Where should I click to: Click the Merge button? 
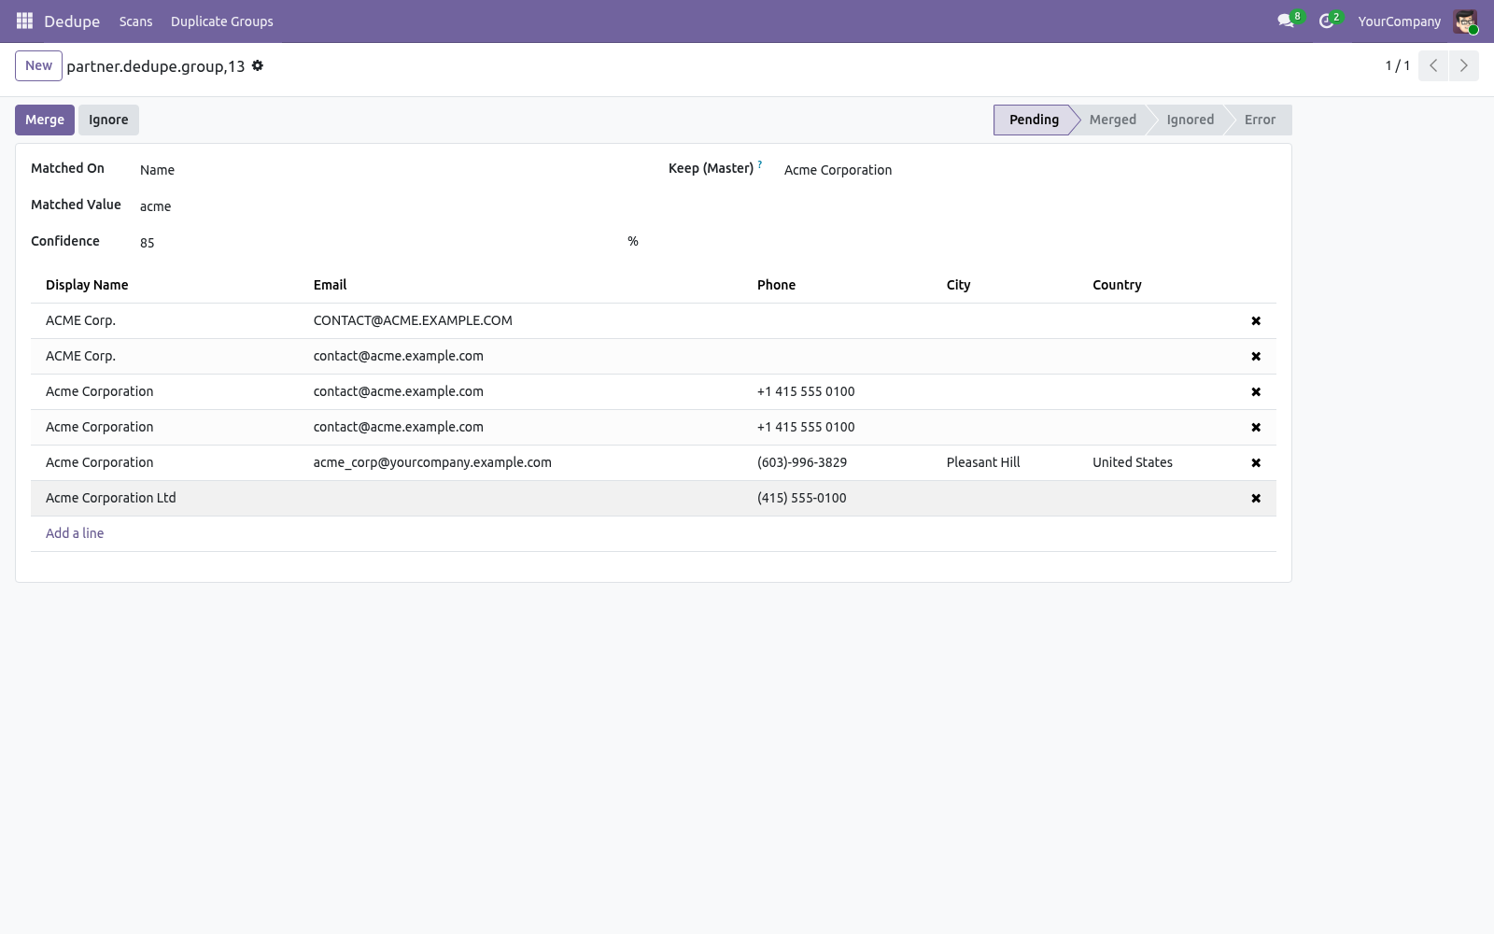[x=45, y=120]
